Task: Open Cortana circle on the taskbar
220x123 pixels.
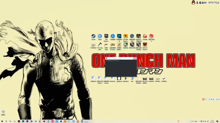Action: coord(6,121)
